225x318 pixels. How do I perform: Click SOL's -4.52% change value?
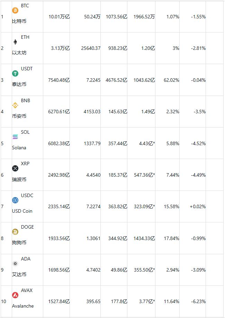click(198, 143)
